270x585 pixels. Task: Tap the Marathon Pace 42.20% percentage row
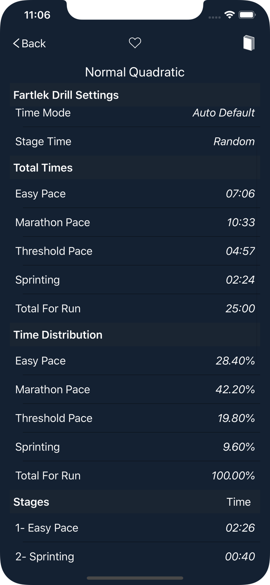pos(135,389)
